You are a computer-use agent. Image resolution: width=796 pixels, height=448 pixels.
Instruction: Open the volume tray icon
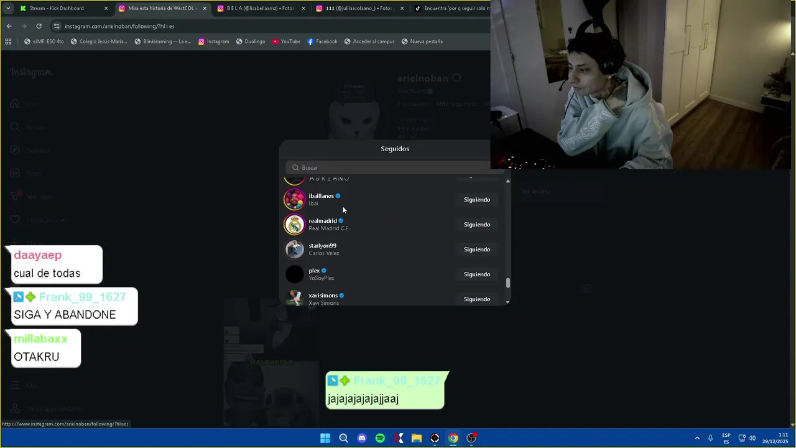point(752,438)
